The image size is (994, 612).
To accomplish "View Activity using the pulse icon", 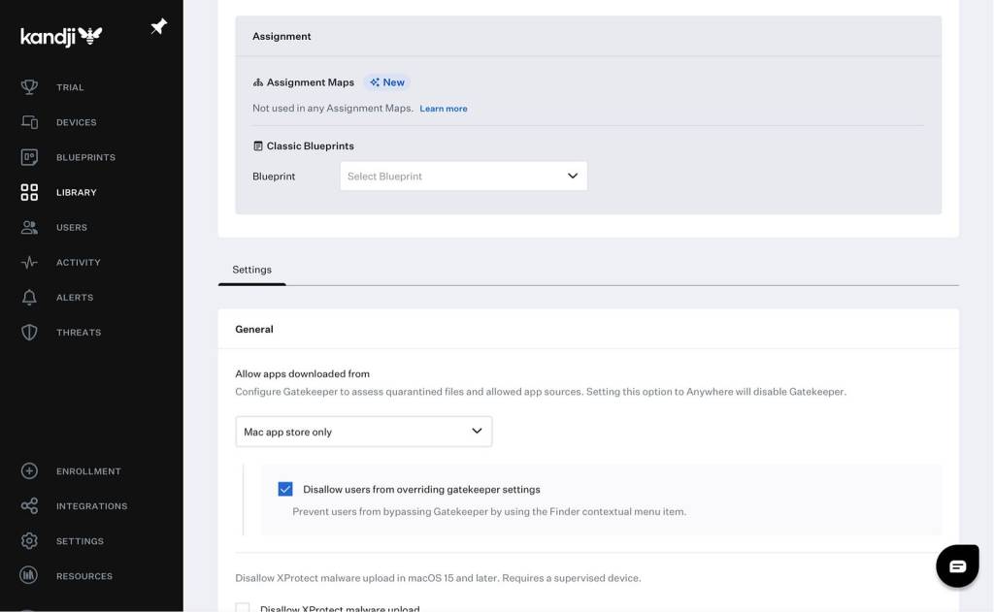I will (x=29, y=262).
